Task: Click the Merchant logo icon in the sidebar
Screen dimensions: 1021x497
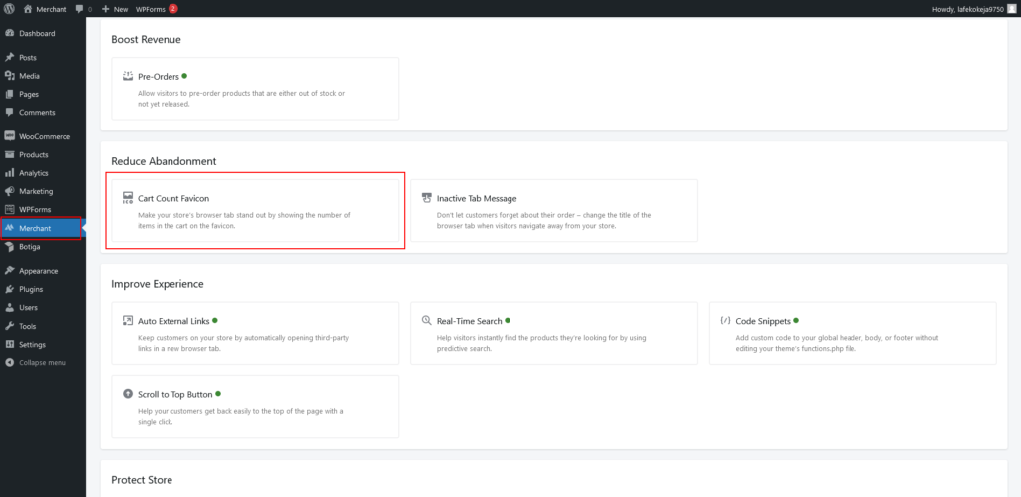Action: coord(9,228)
